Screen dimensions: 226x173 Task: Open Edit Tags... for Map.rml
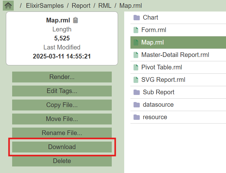click(x=62, y=91)
